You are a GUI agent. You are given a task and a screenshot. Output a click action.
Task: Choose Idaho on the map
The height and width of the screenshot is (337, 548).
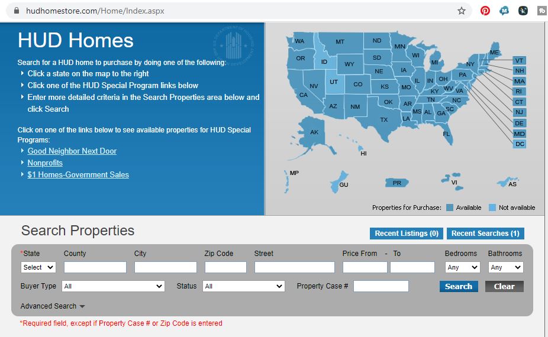(324, 61)
